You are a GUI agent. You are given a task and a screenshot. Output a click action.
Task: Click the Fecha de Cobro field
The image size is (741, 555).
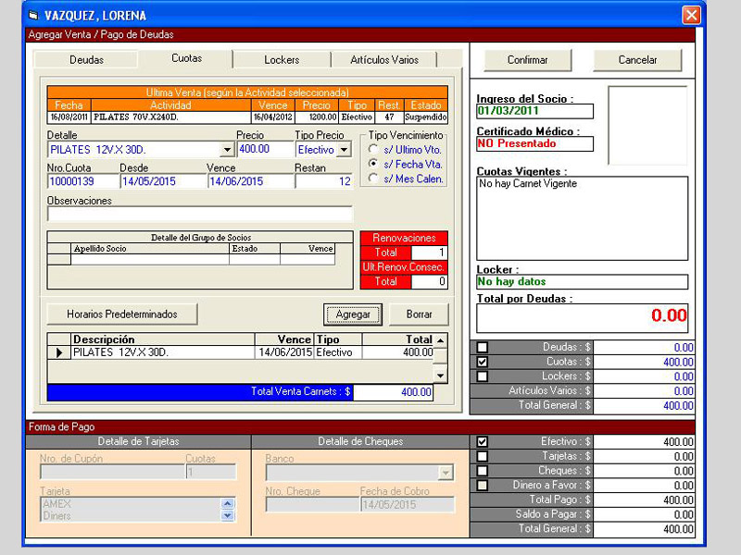coord(408,504)
